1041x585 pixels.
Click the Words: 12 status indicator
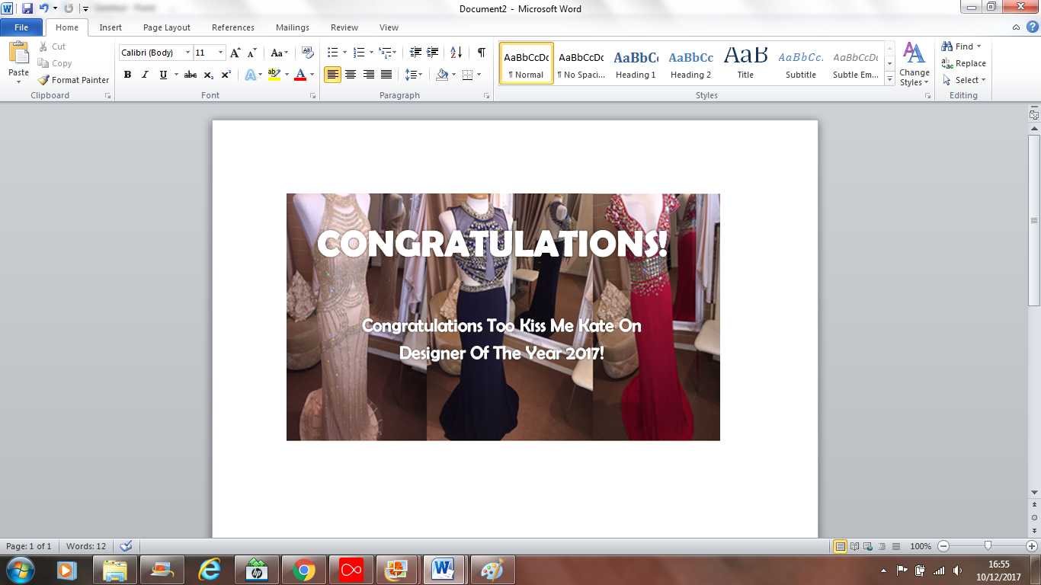(x=86, y=546)
